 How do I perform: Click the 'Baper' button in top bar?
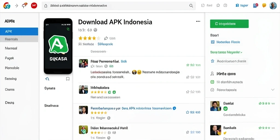[x=242, y=5]
